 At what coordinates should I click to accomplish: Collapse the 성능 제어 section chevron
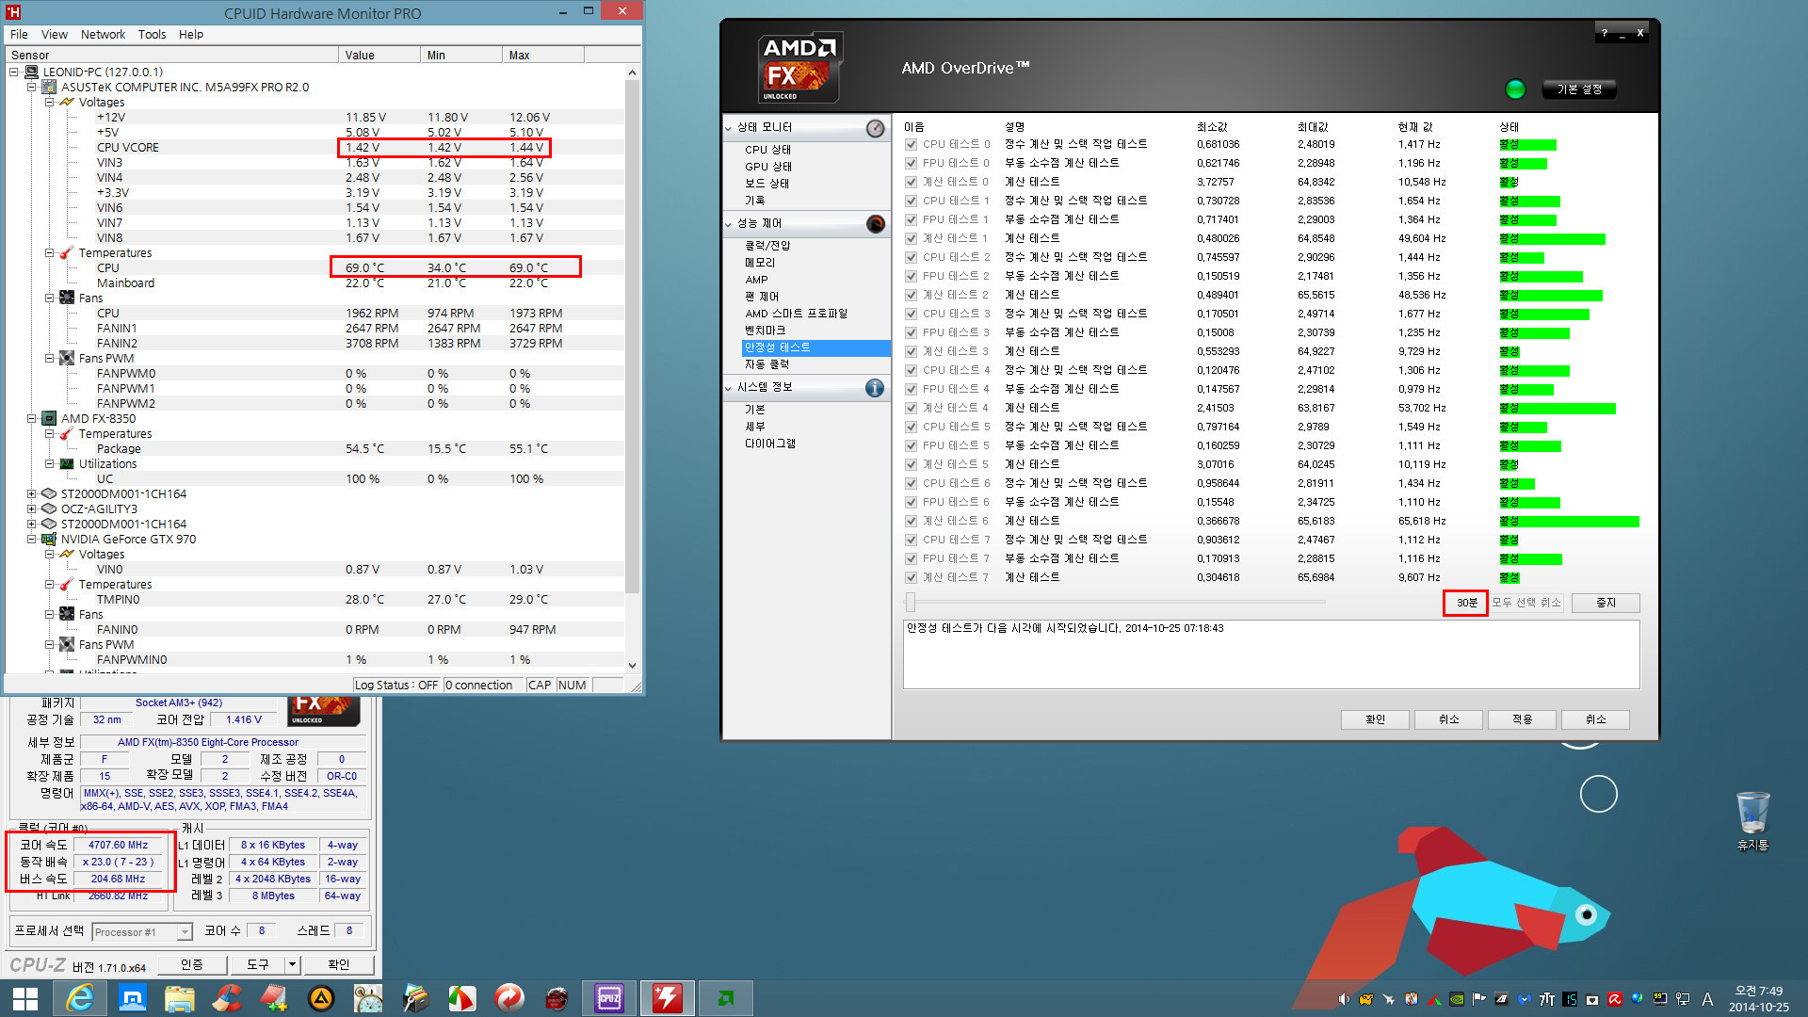click(729, 224)
